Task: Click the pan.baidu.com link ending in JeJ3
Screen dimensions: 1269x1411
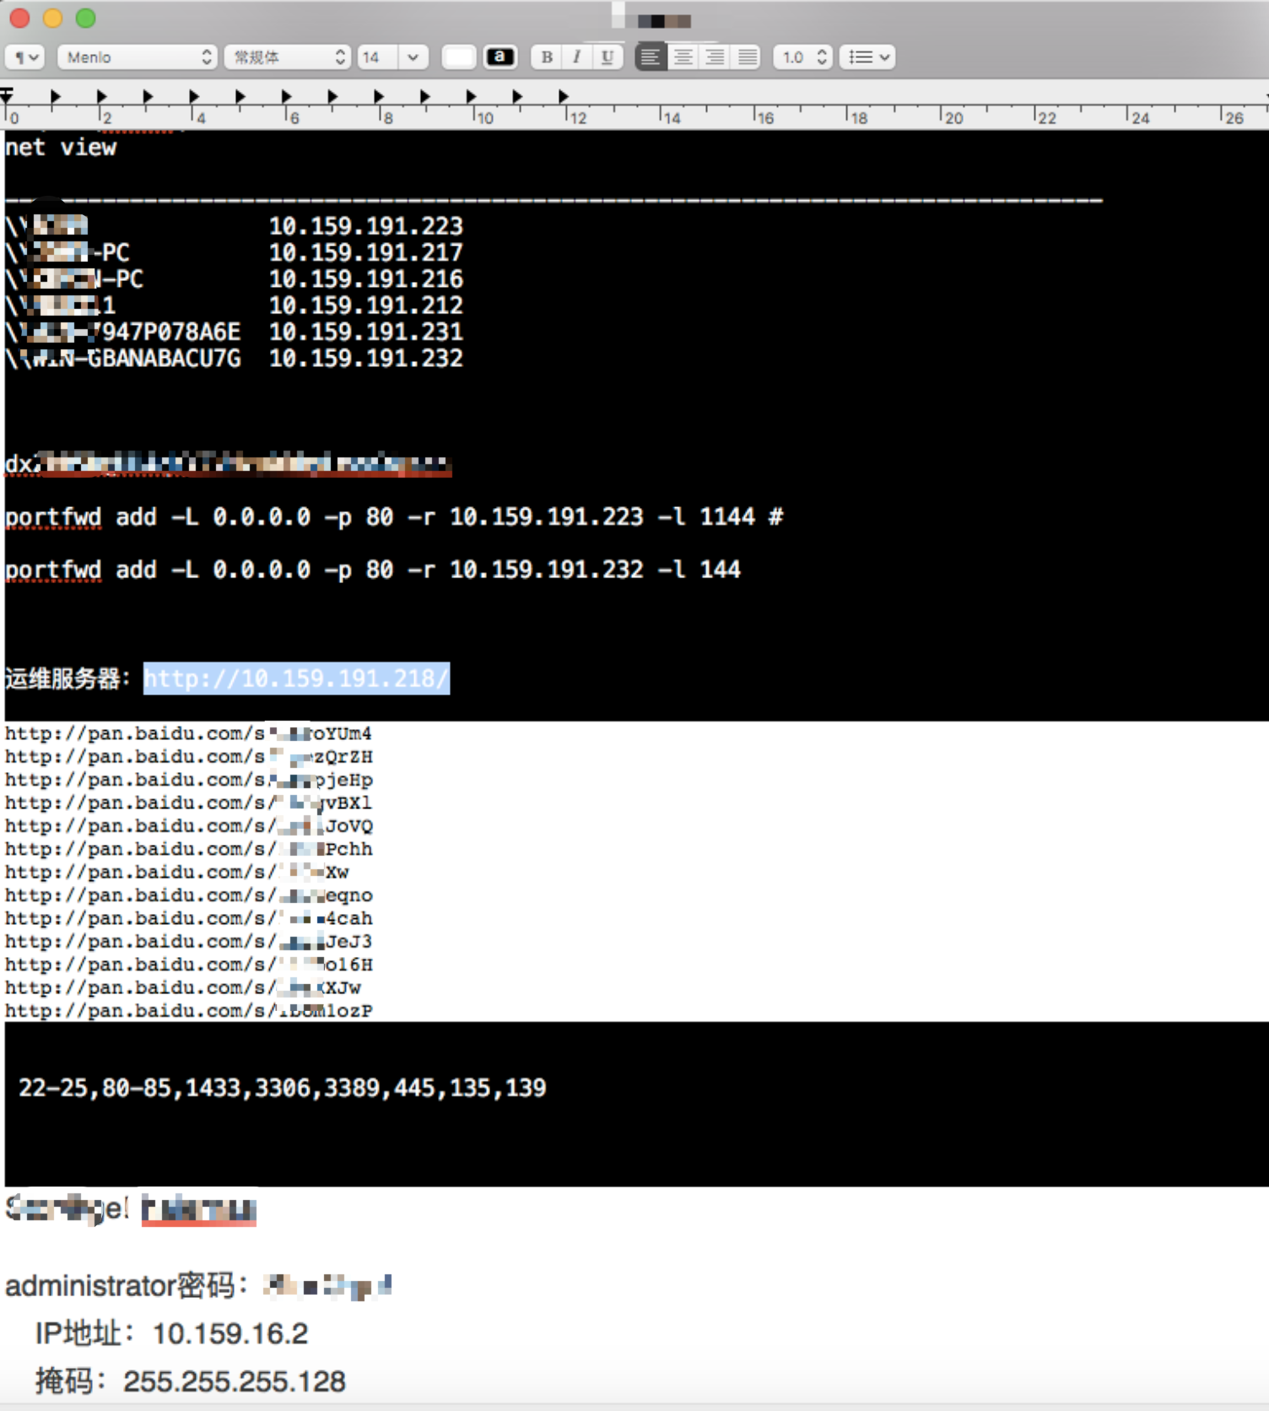Action: 188,941
